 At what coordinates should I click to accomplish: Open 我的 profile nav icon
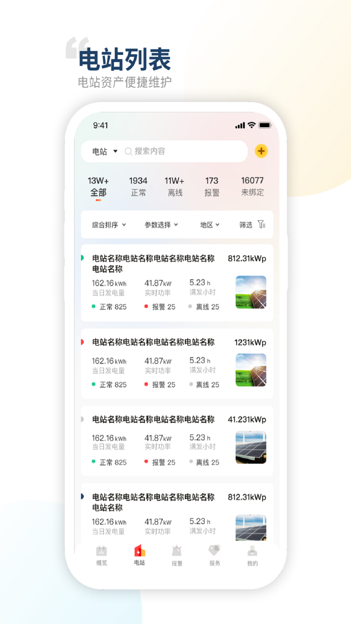pos(252,552)
